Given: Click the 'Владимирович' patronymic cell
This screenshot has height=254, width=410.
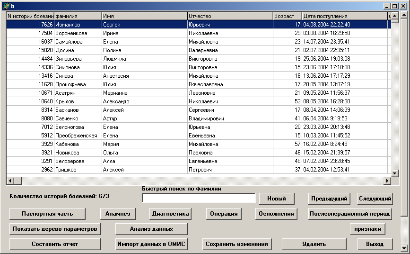Looking at the screenshot, I should click(230, 118).
